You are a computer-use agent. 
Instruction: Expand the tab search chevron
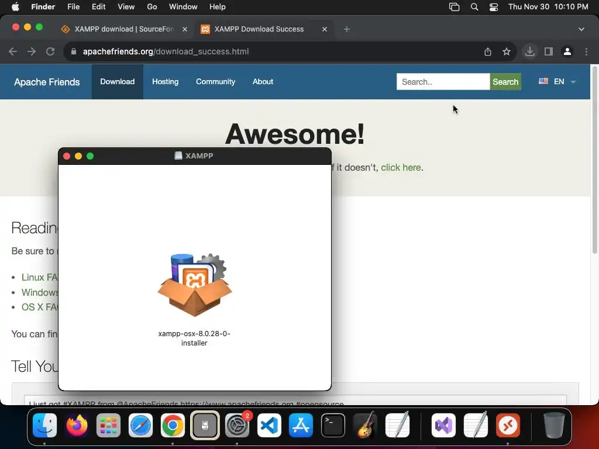pos(581,29)
